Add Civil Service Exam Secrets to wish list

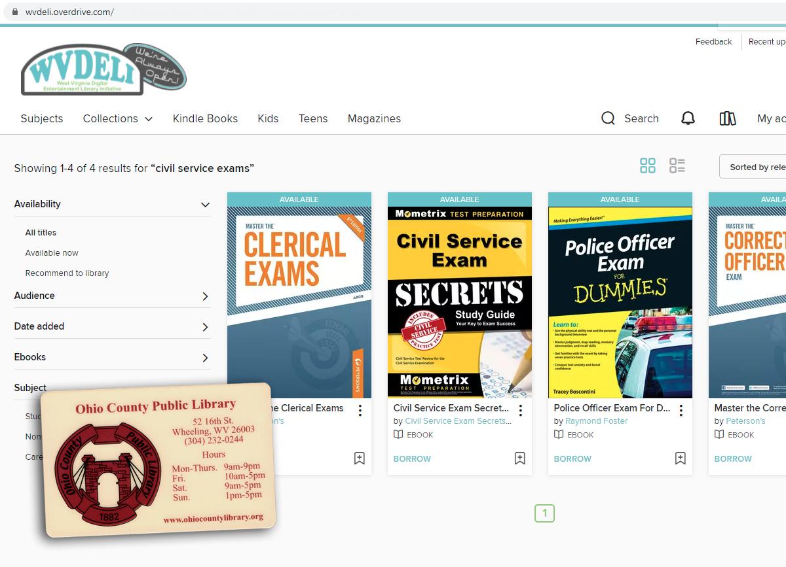tap(519, 458)
